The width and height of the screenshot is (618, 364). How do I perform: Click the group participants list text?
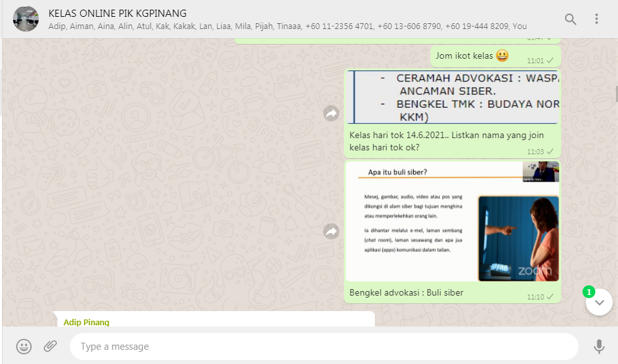pyautogui.click(x=287, y=26)
